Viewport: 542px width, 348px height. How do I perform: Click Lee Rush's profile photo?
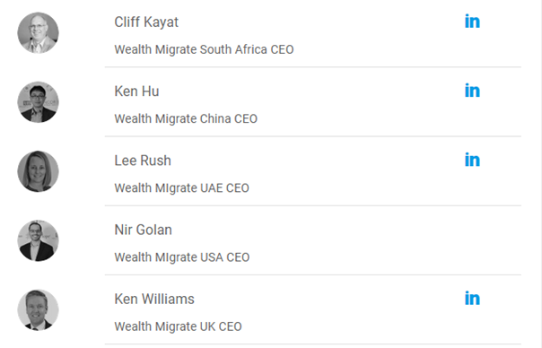(38, 171)
